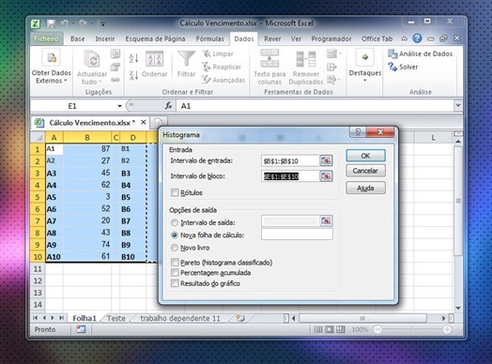Switch to Normal view in status bar
This screenshot has width=492, height=364.
[318, 329]
